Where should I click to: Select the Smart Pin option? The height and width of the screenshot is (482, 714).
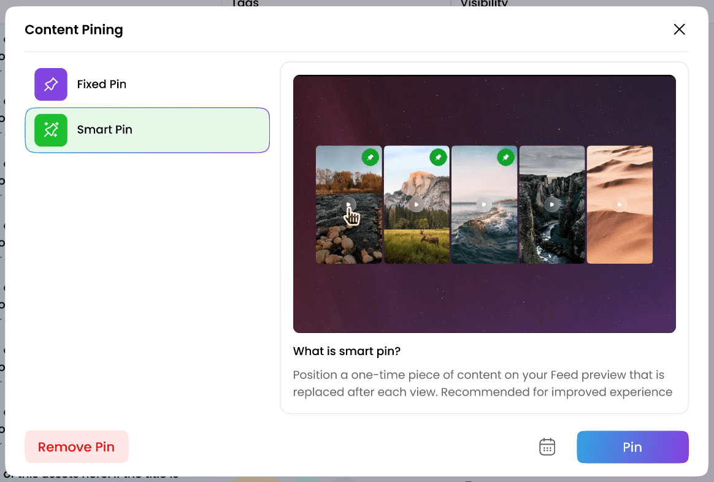[147, 130]
